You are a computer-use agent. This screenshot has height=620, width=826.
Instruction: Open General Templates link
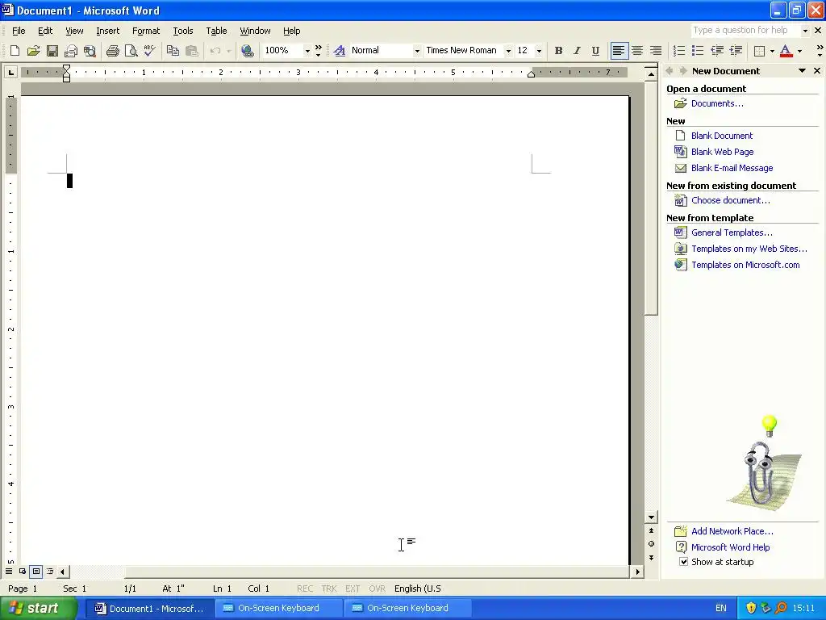(732, 232)
